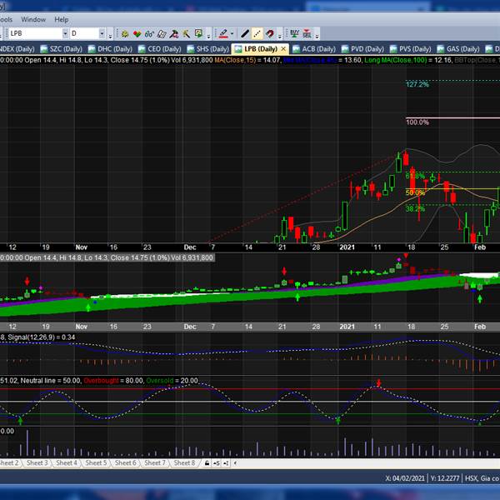The height and width of the screenshot is (500, 500).
Task: Click the 100.0% Fibonacci level label
Action: pyautogui.click(x=417, y=122)
